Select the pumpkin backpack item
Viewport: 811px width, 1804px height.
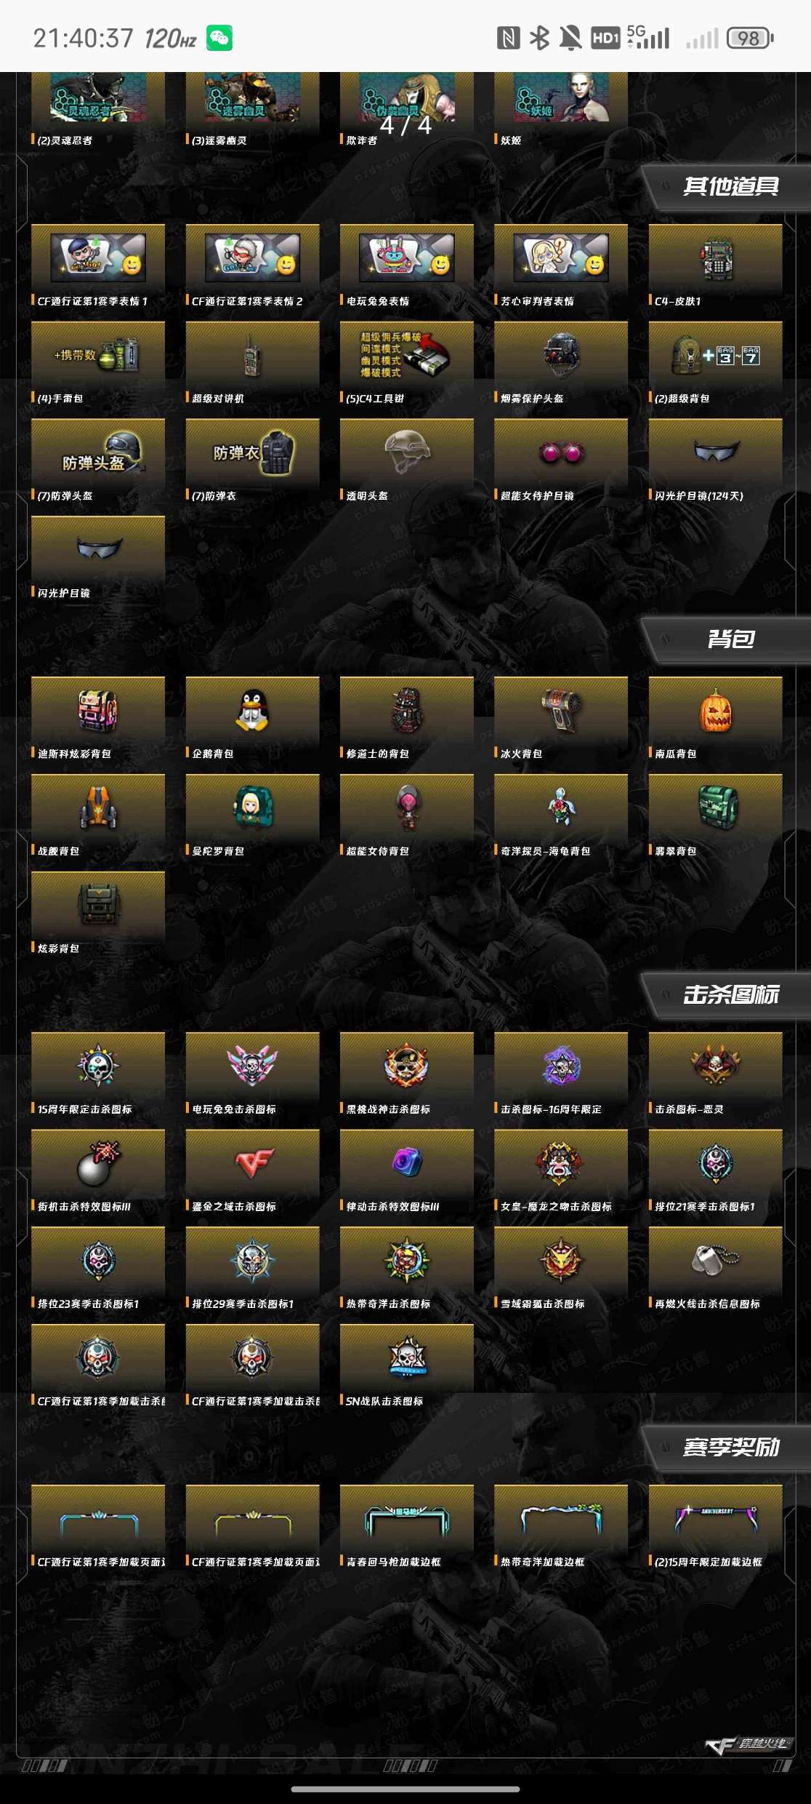pyautogui.click(x=715, y=711)
